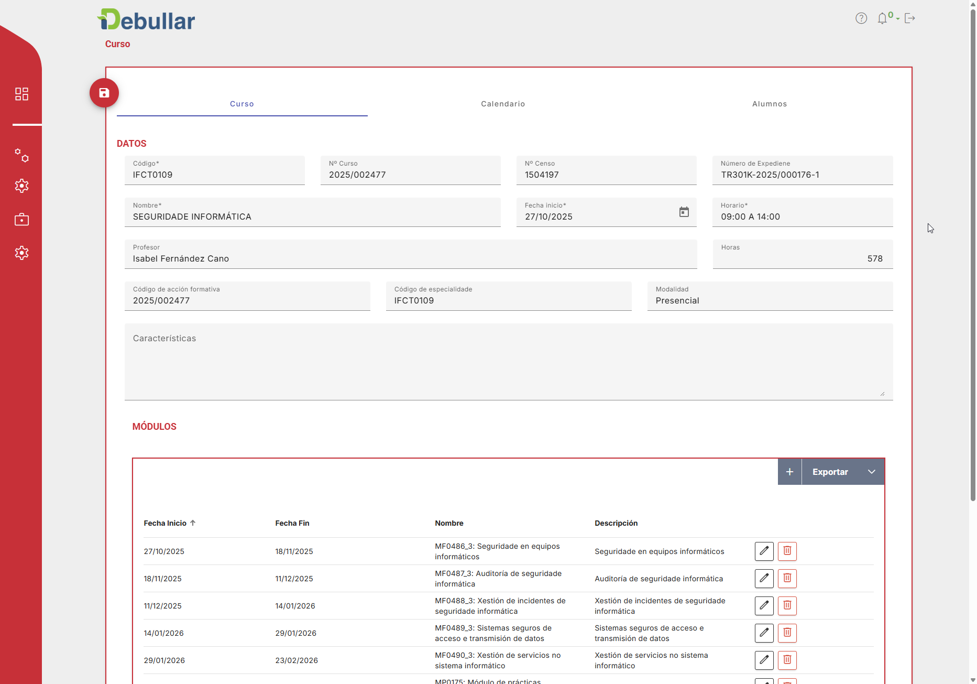
Task: Click the Debullar logo
Action: click(147, 20)
